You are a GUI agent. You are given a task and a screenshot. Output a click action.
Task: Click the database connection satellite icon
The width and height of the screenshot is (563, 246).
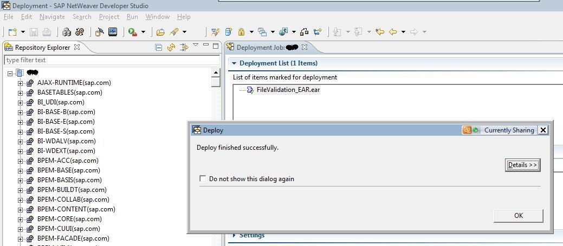[100, 32]
